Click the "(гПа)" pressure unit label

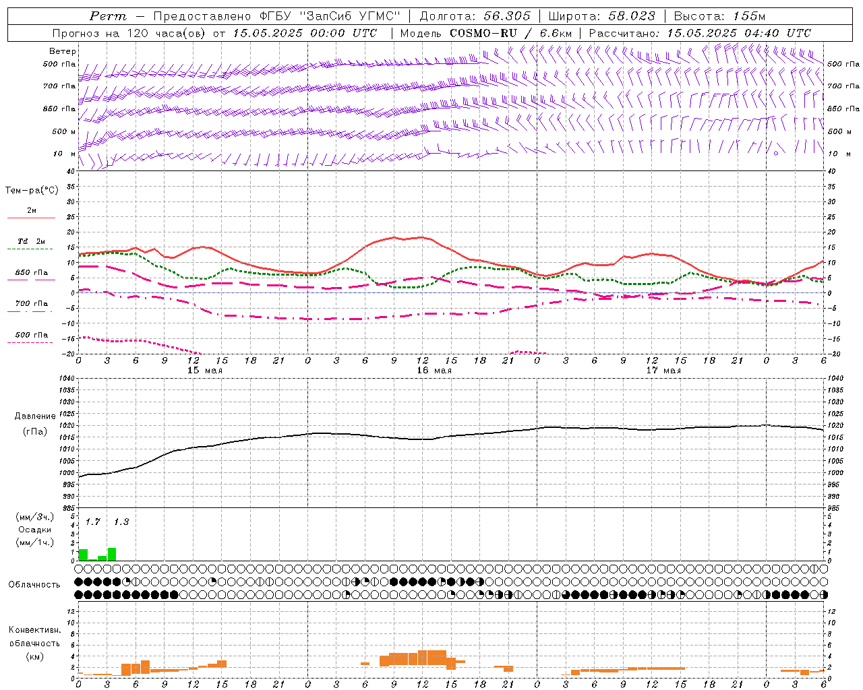(x=35, y=431)
